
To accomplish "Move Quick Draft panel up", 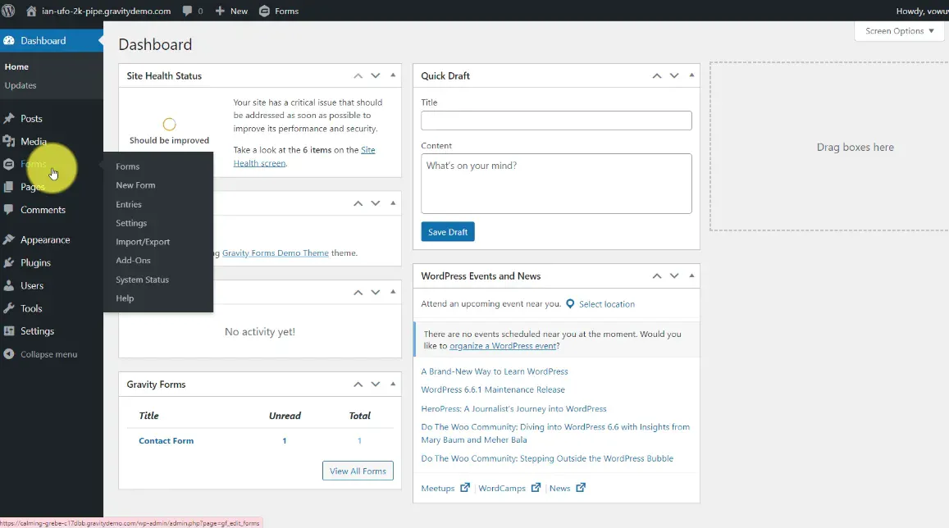I will pos(656,75).
